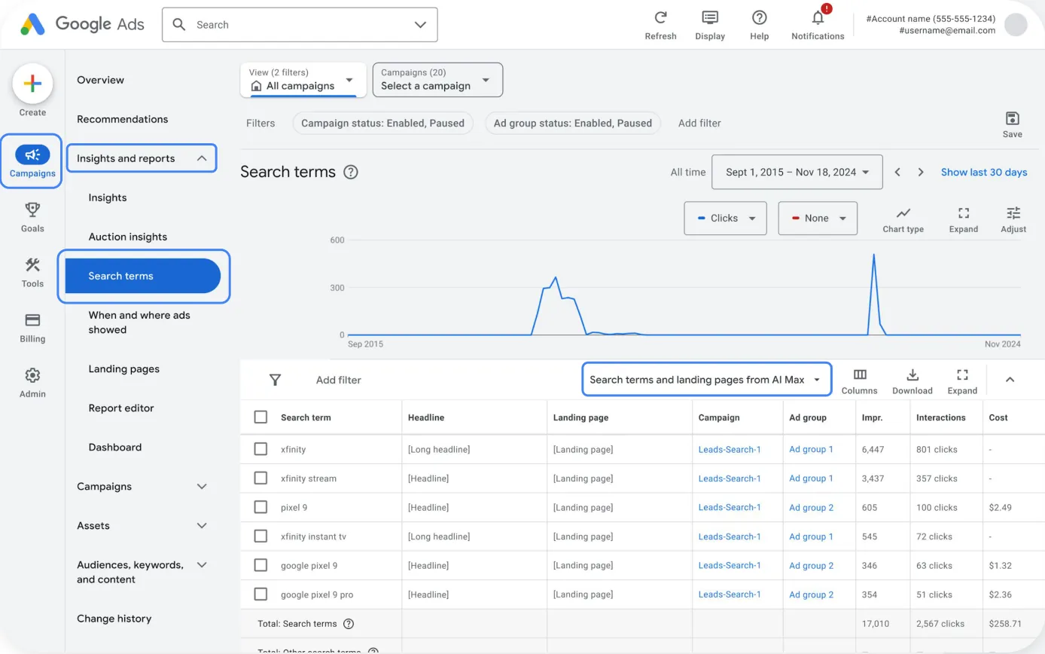Check the xfinity instant tv checkbox
The height and width of the screenshot is (654, 1045).
pyautogui.click(x=260, y=536)
